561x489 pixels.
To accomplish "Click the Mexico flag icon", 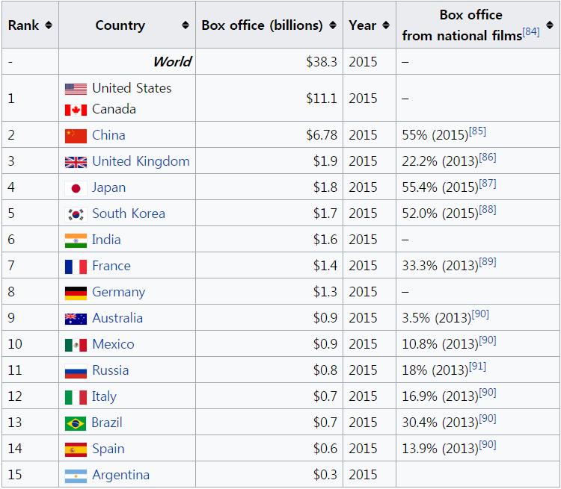I will pos(76,345).
